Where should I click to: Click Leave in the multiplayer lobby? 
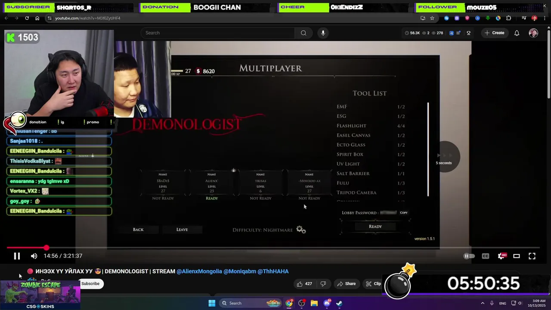tap(182, 229)
